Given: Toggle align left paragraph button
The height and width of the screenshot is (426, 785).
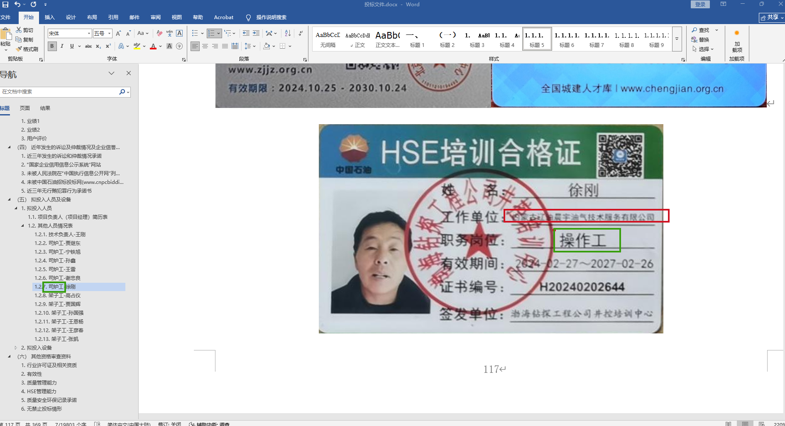Looking at the screenshot, I should [195, 46].
